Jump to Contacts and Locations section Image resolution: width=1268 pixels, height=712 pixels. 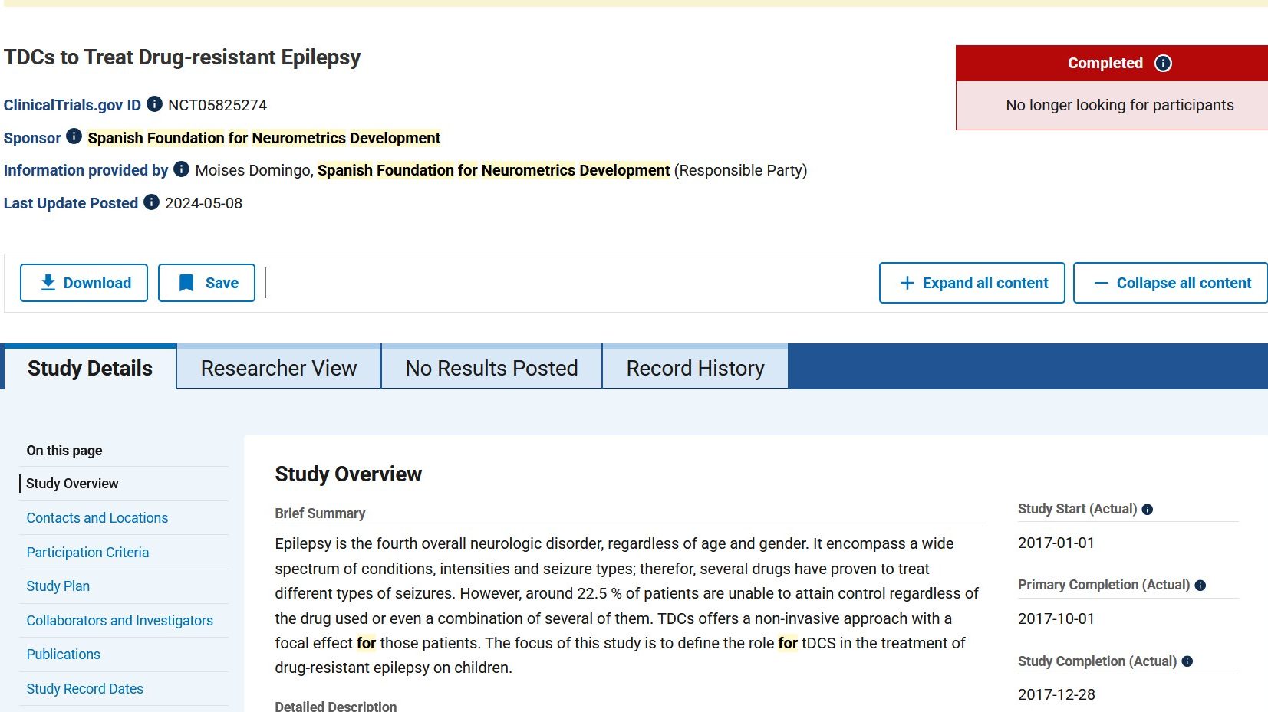[x=97, y=518]
